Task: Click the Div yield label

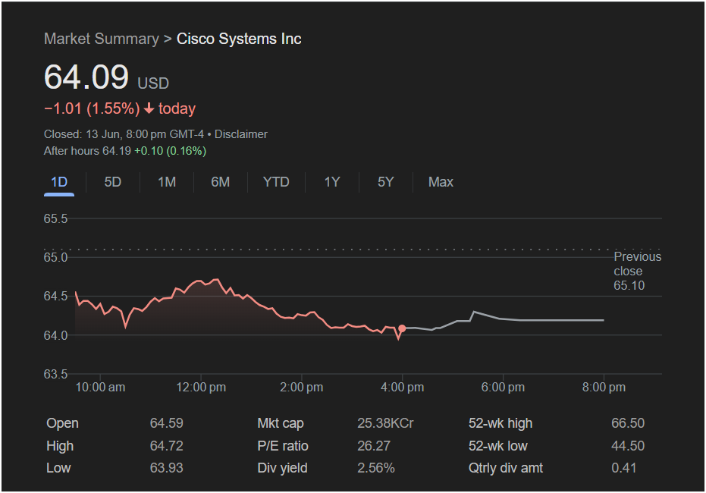Action: tap(282, 468)
